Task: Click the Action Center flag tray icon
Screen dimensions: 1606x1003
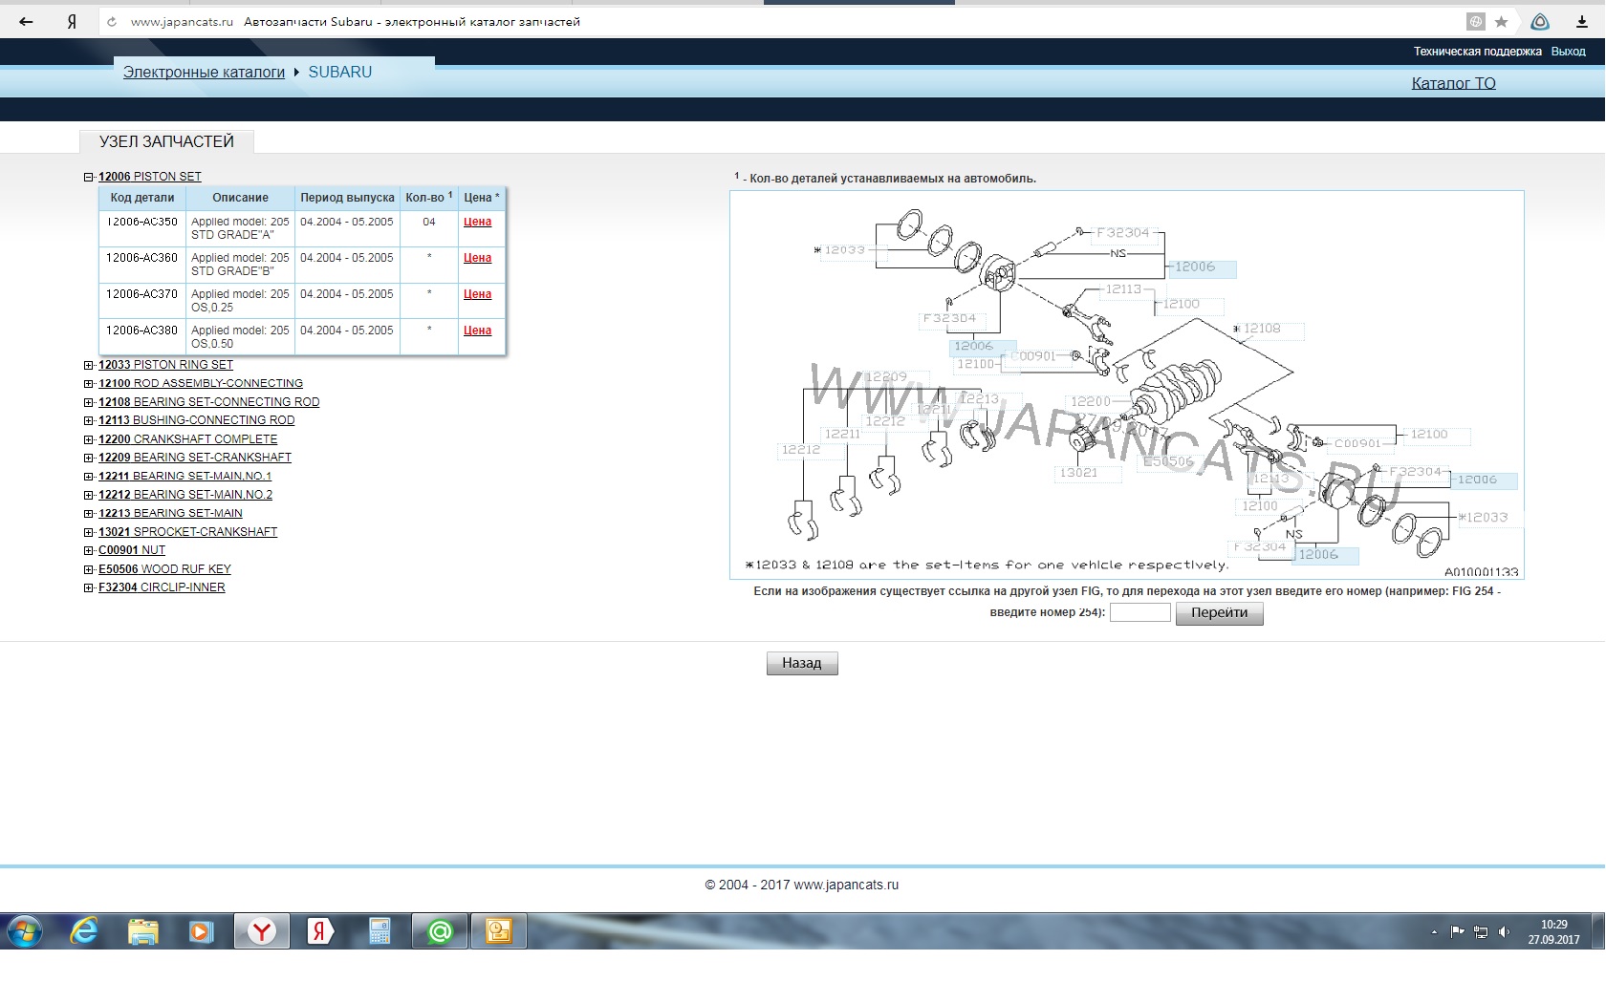Action: coord(1457,931)
